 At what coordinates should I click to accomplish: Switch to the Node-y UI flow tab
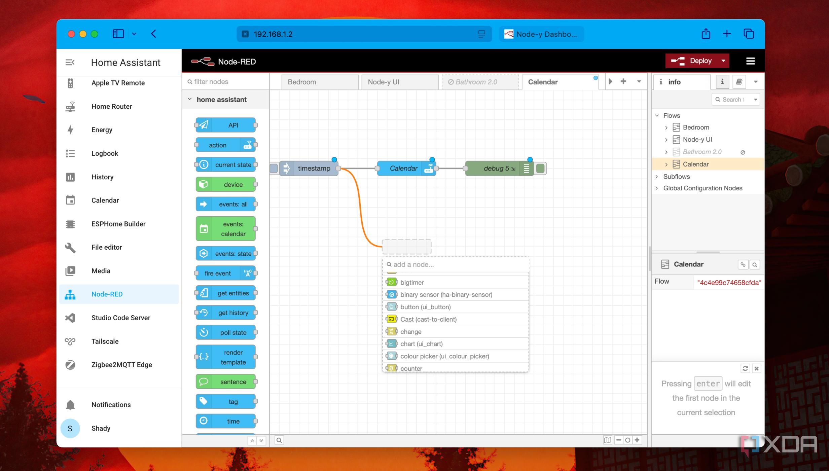400,82
